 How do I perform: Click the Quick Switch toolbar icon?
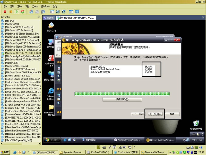[x=64, y=12]
